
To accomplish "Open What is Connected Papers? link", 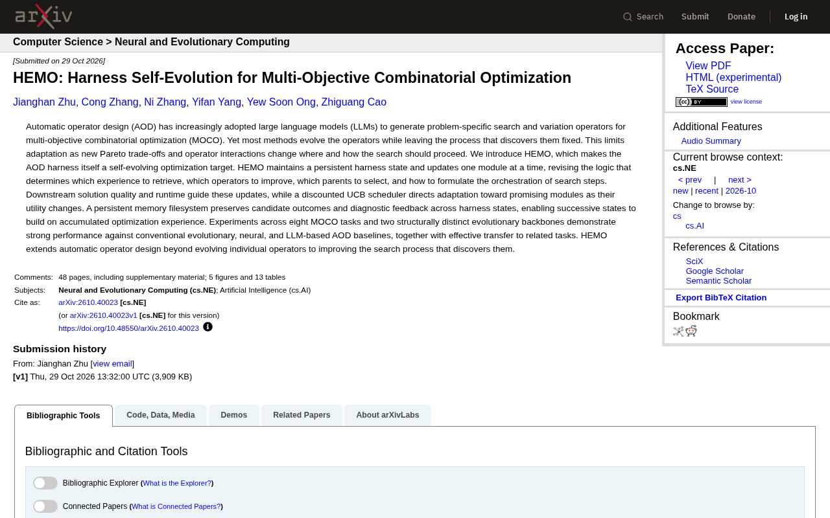I will [x=176, y=506].
